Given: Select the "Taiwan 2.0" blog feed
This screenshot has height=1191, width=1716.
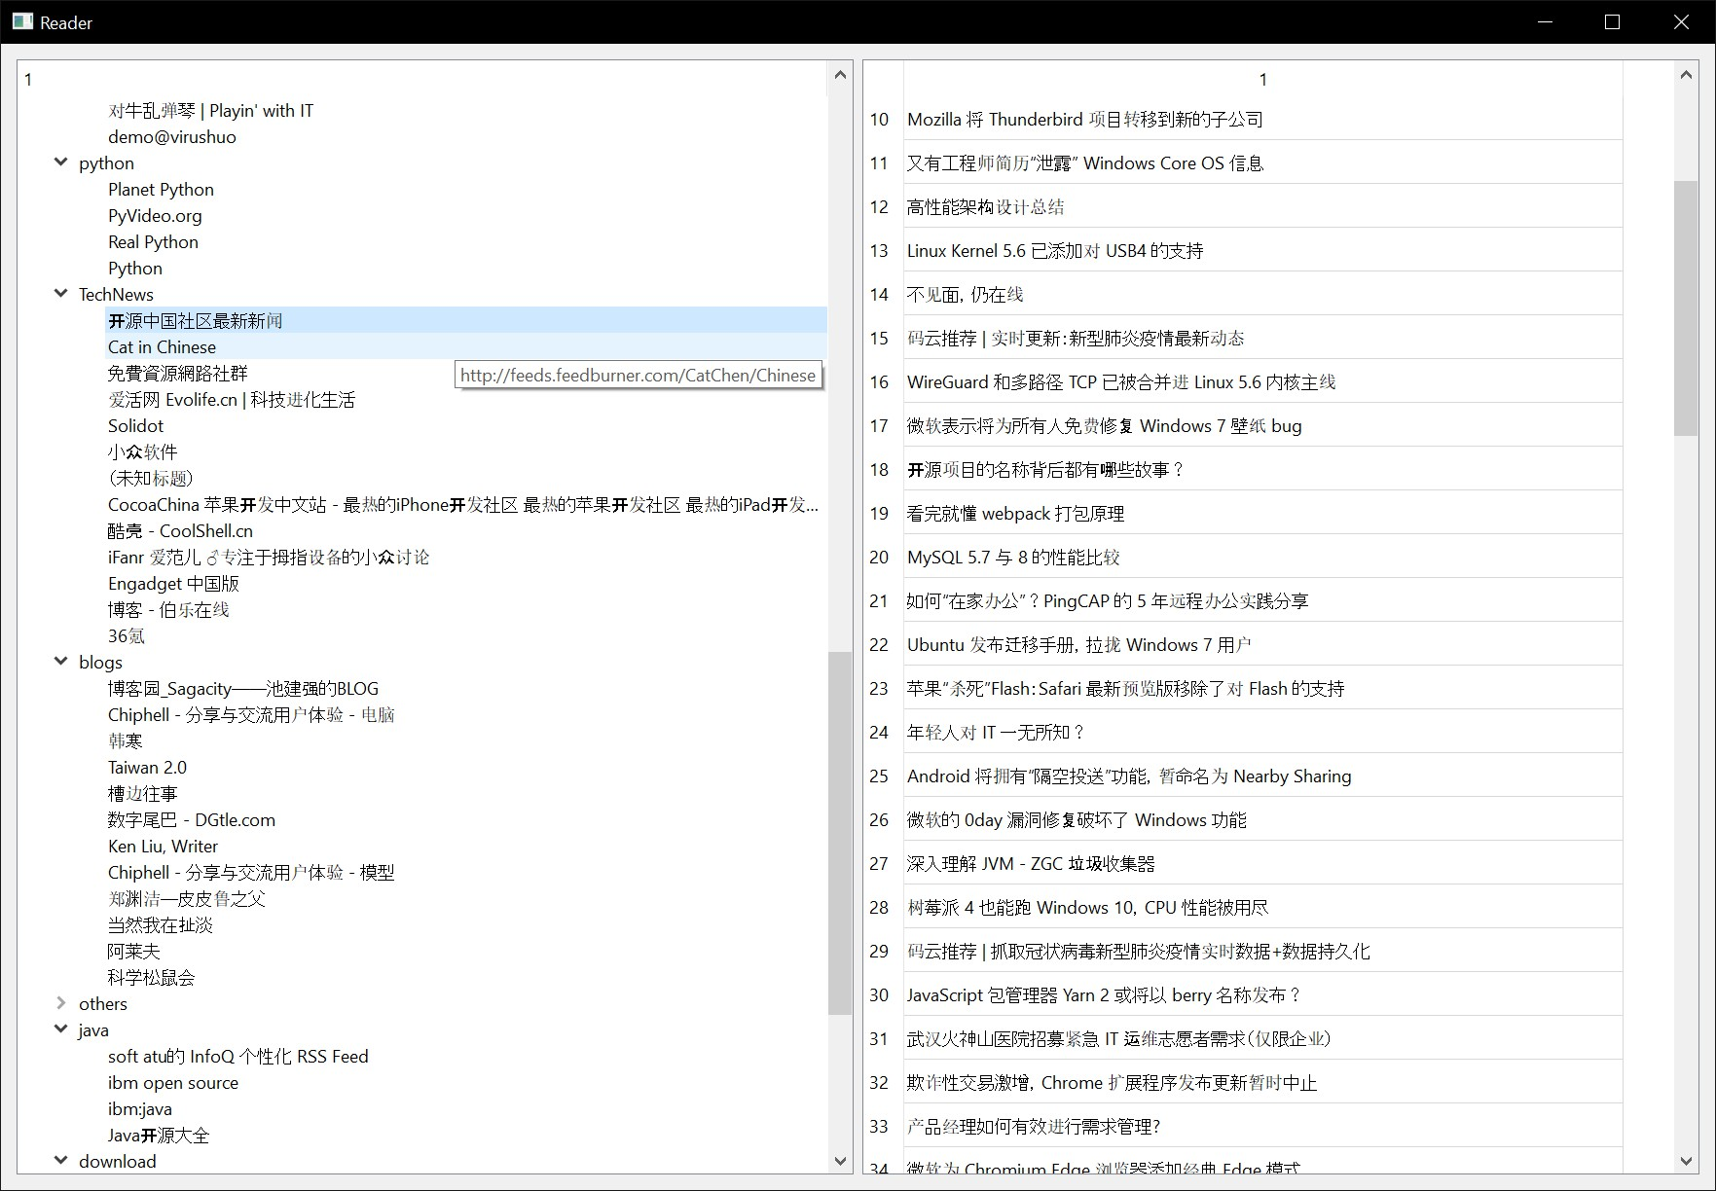Looking at the screenshot, I should 146,767.
